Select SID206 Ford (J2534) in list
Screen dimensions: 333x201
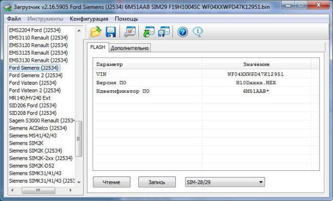pos(33,106)
